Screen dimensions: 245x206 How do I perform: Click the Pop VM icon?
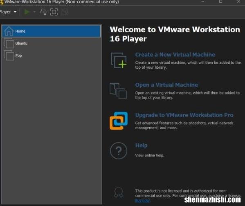pyautogui.click(x=9, y=56)
